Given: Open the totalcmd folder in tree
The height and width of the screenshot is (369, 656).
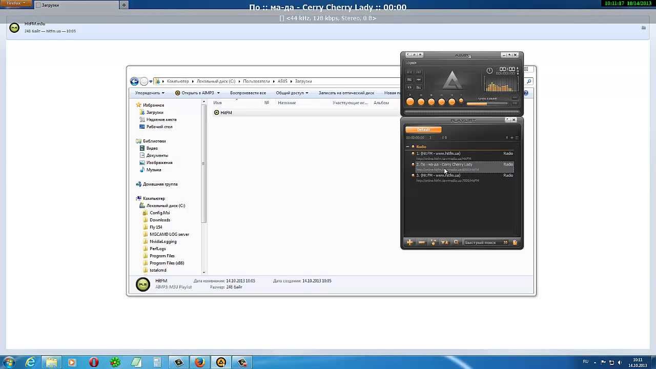Looking at the screenshot, I should click(158, 270).
